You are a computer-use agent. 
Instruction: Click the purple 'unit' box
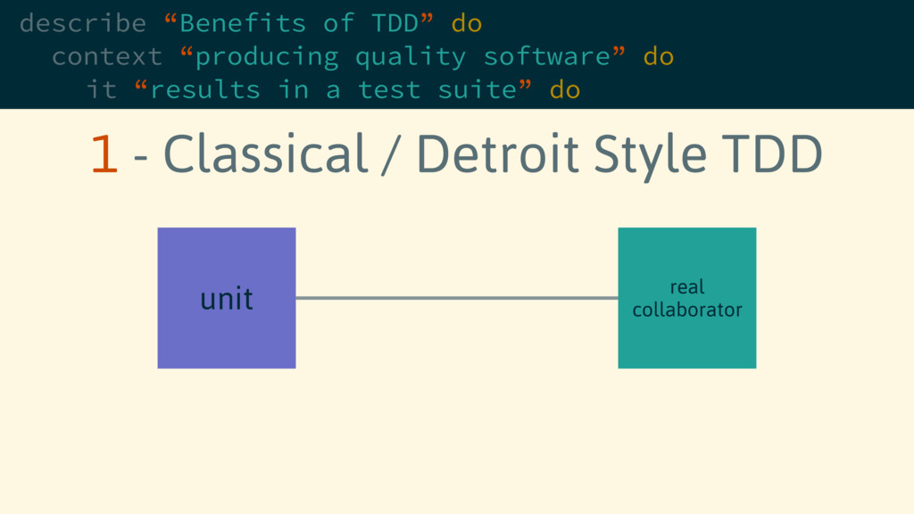click(227, 298)
